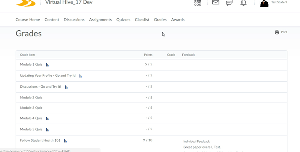Open the Quizzes page
300x152 pixels.
123,19
